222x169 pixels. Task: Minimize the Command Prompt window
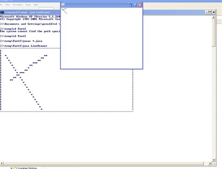(207, 12)
